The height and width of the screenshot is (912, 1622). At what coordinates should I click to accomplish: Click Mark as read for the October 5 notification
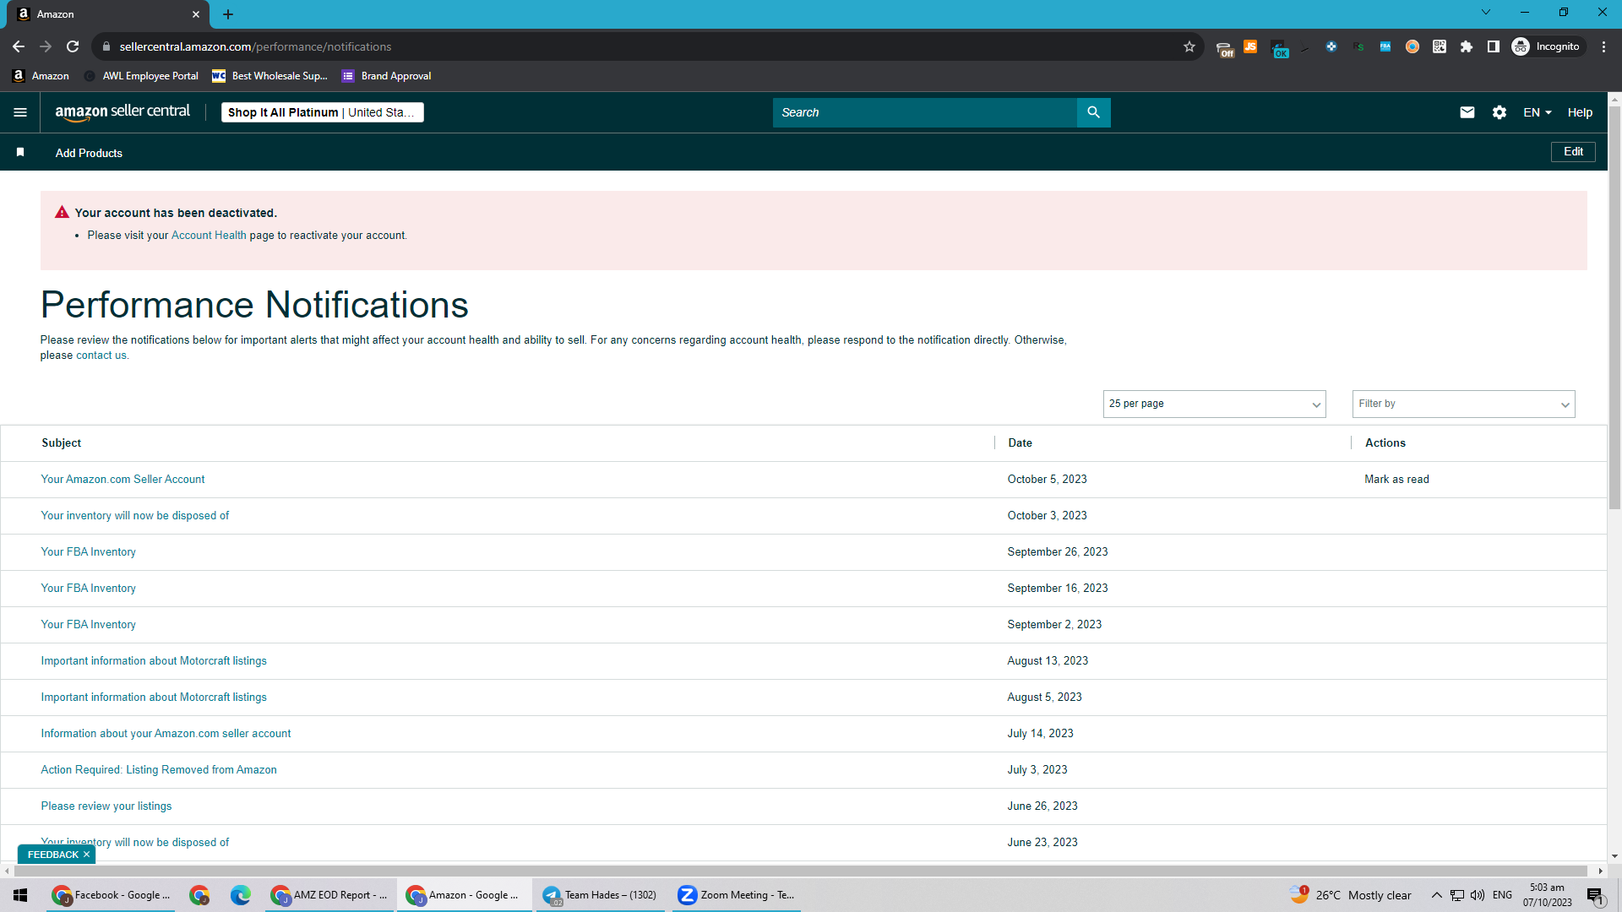point(1396,479)
